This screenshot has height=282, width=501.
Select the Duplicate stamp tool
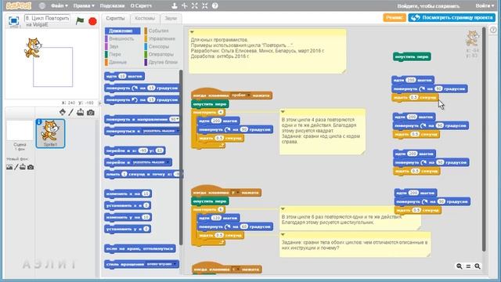click(x=174, y=5)
